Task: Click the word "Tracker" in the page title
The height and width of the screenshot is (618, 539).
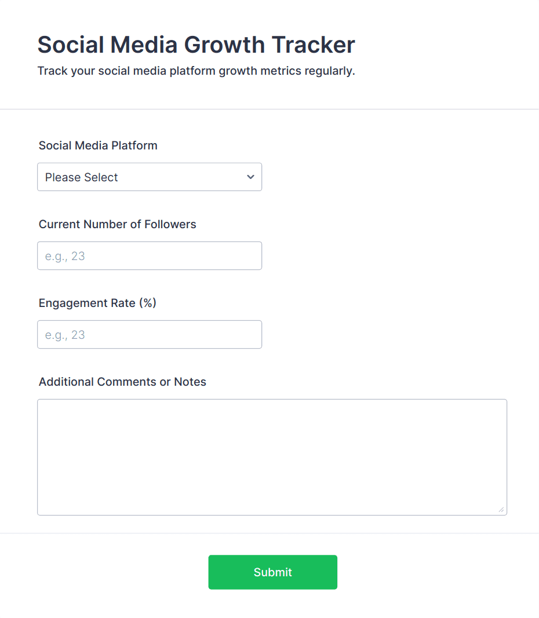Action: click(314, 45)
